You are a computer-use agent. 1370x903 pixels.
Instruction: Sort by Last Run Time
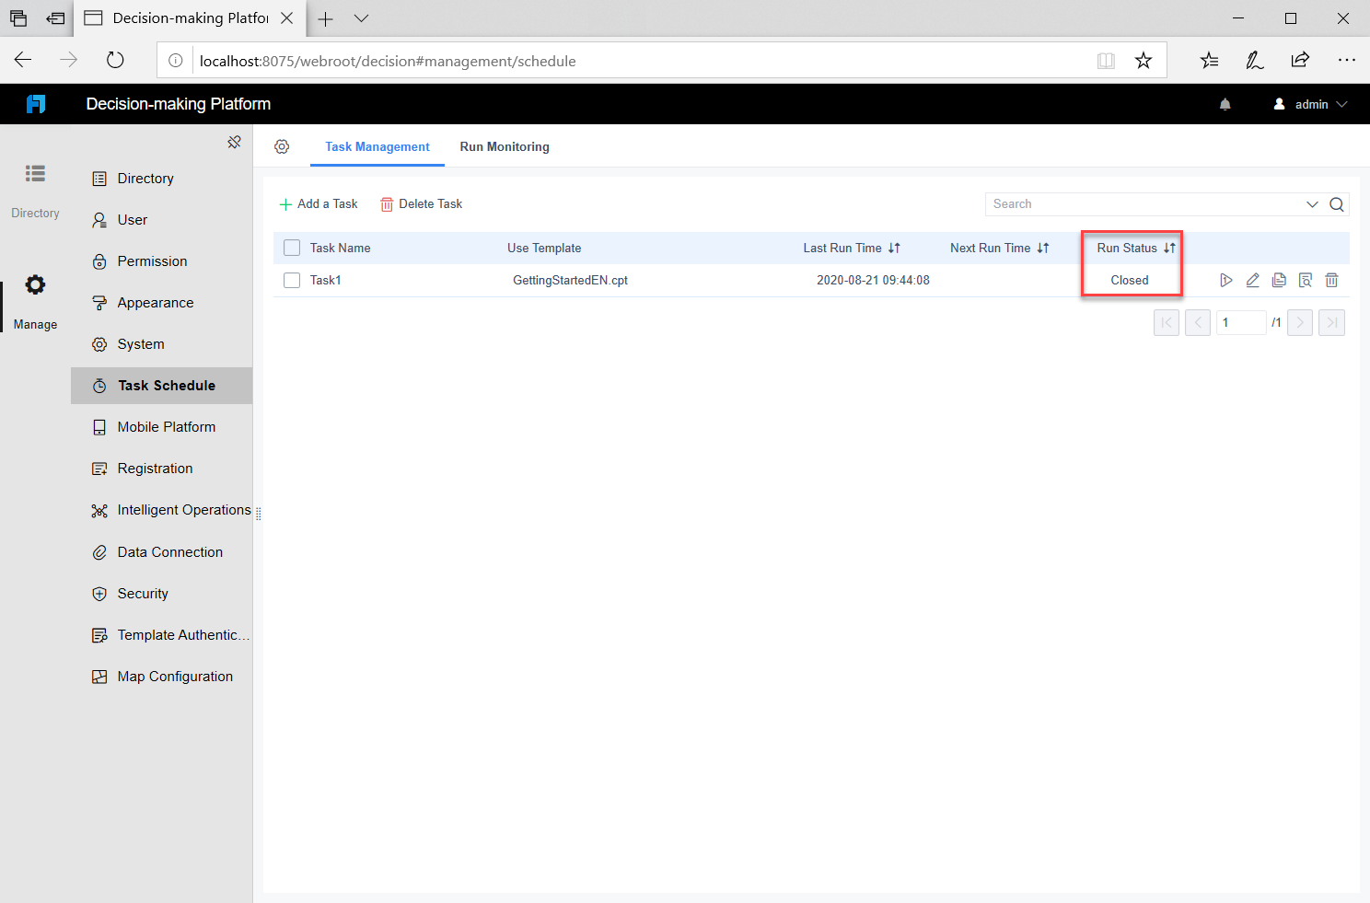[x=894, y=248]
